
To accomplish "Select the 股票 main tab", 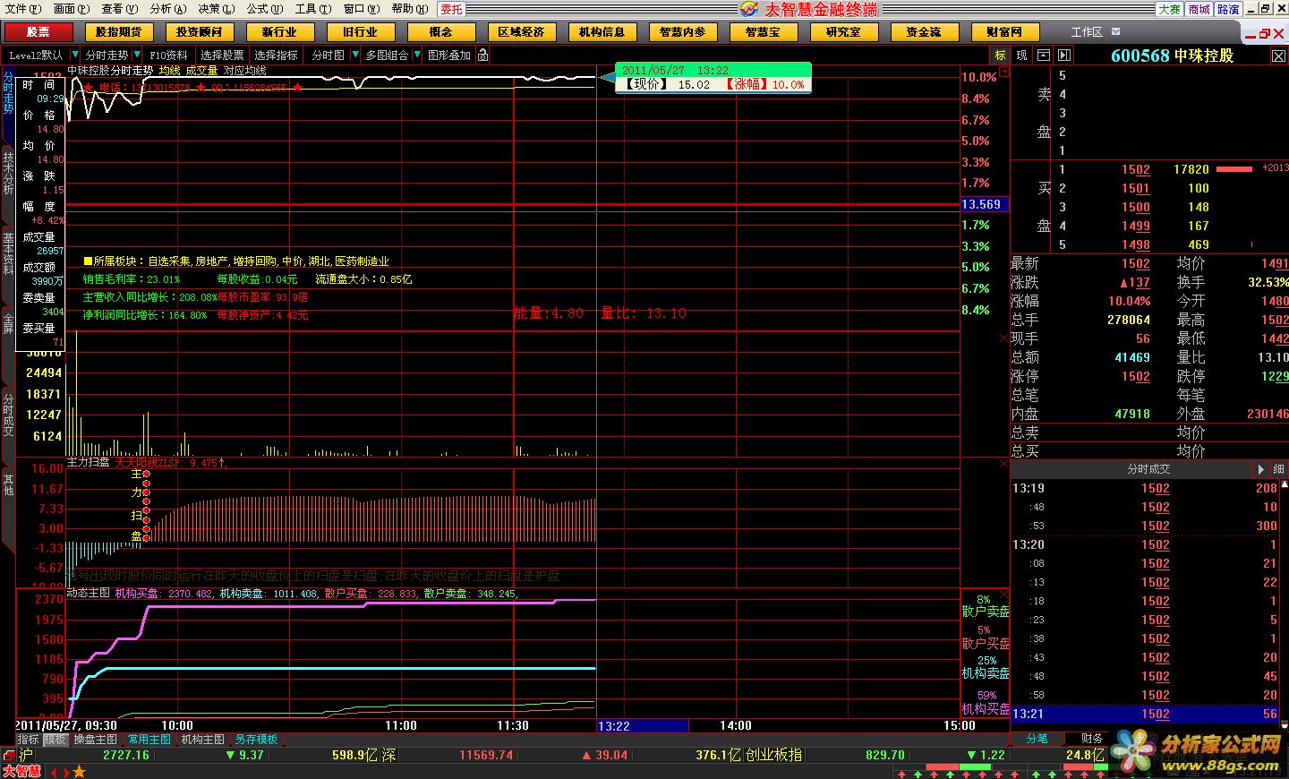I will tap(38, 32).
